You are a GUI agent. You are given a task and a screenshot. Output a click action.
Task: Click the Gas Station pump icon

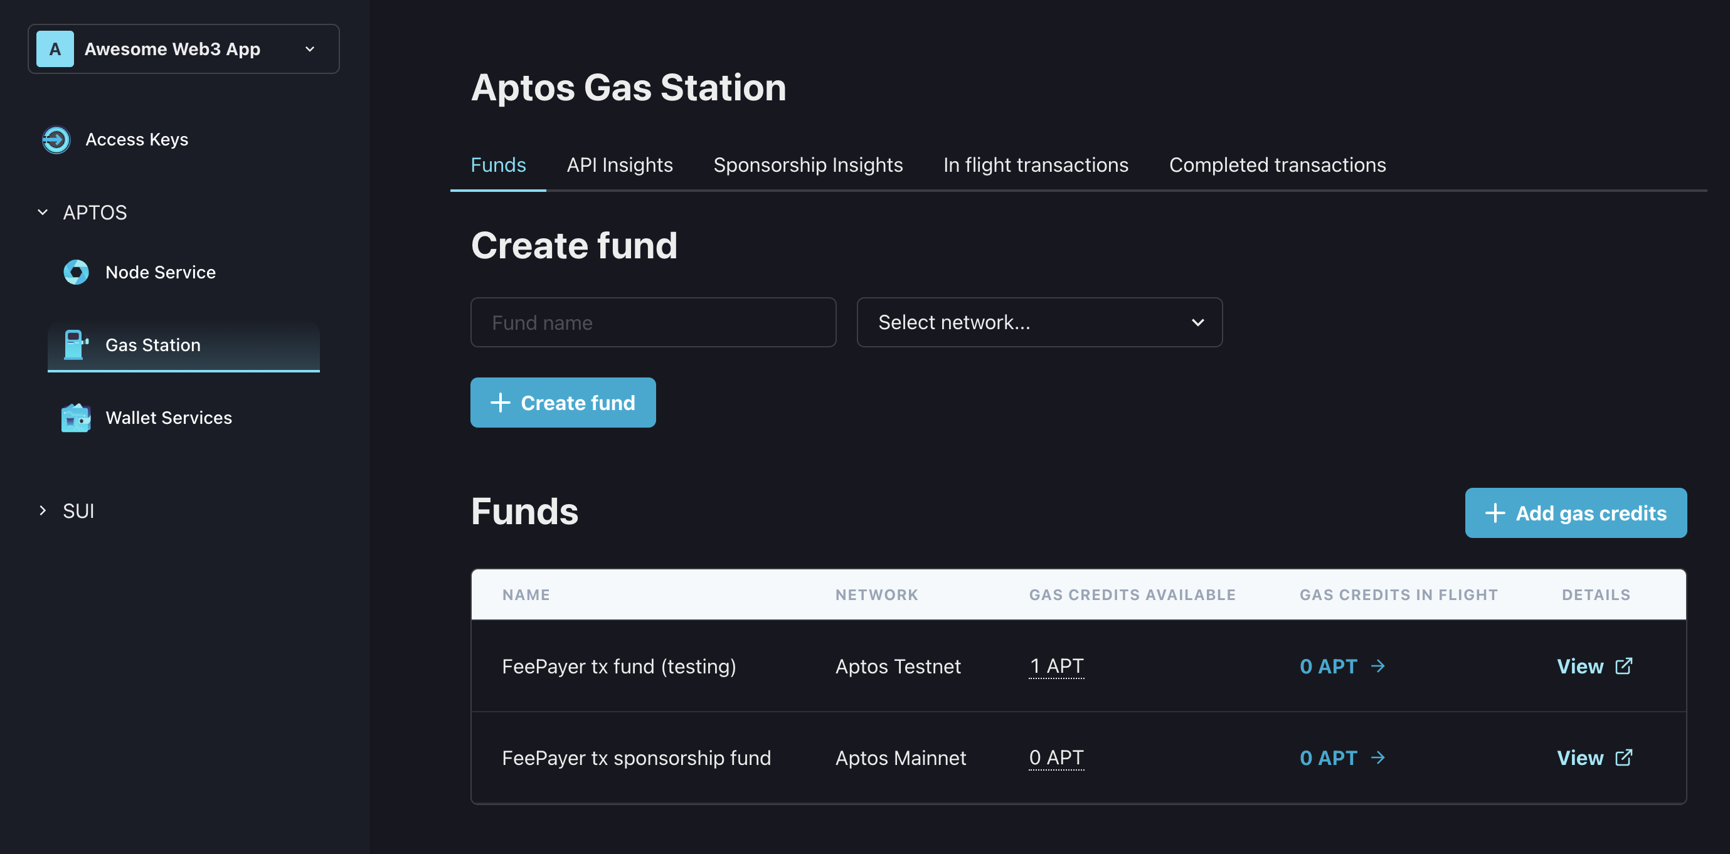pyautogui.click(x=75, y=344)
